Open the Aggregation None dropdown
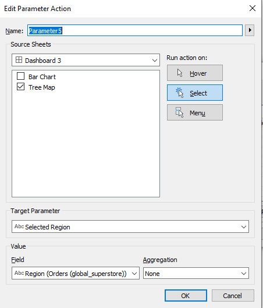The width and height of the screenshot is (263, 308). pos(196,273)
